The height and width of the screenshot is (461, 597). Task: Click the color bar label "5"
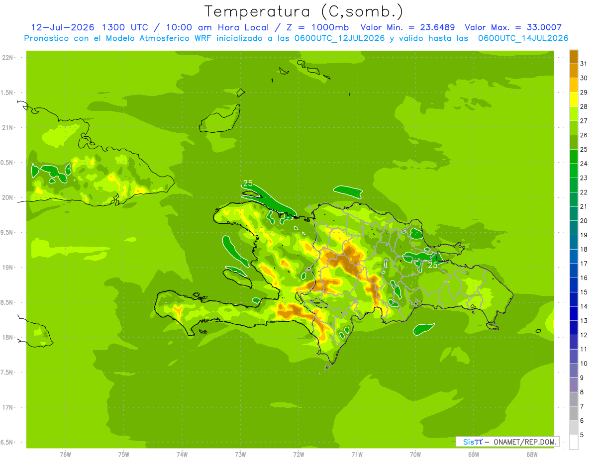[x=582, y=435]
